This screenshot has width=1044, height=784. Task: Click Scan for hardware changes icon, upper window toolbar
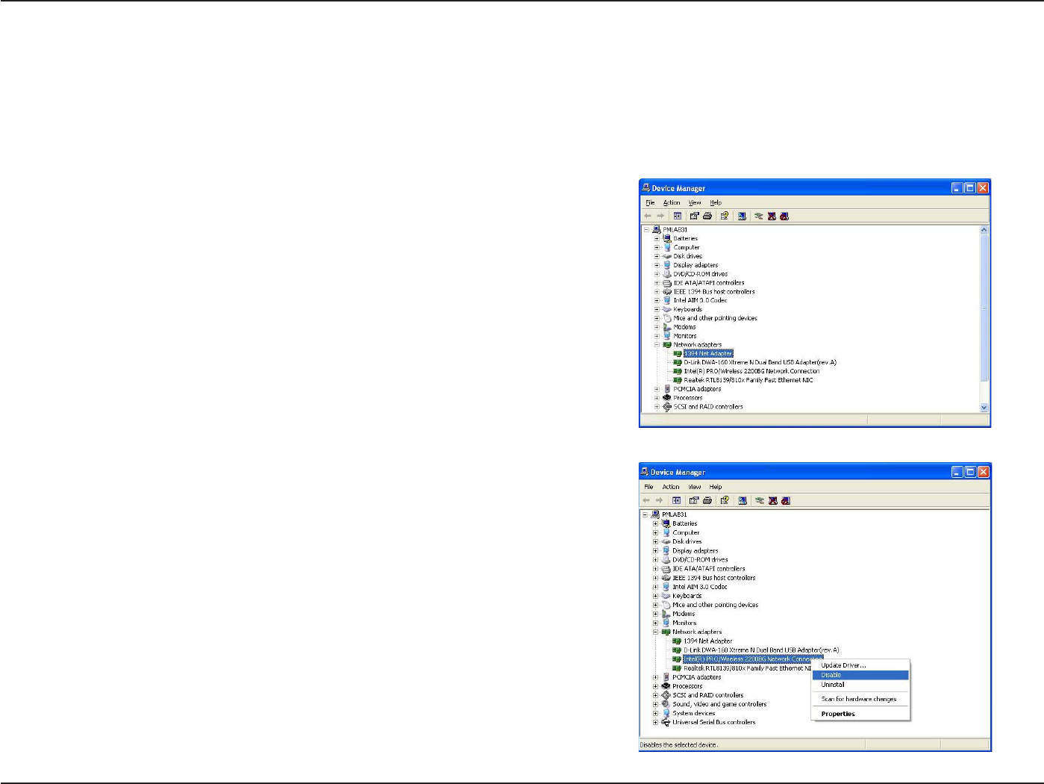coord(742,216)
